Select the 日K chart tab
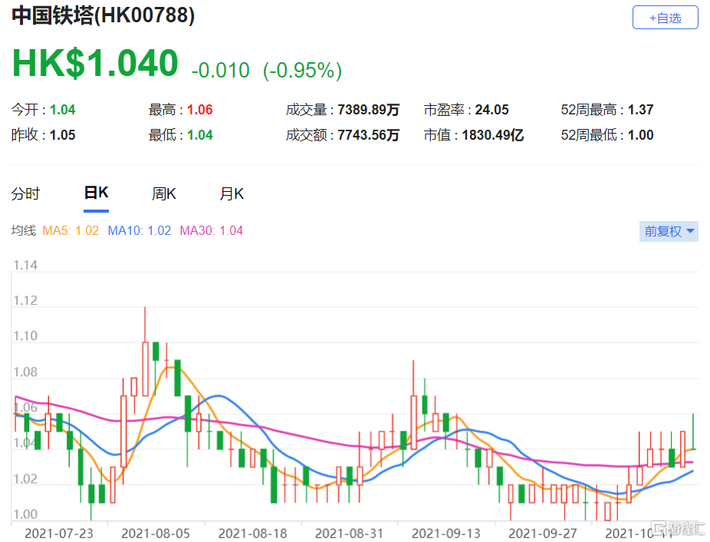Image resolution: width=710 pixels, height=542 pixels. [96, 193]
